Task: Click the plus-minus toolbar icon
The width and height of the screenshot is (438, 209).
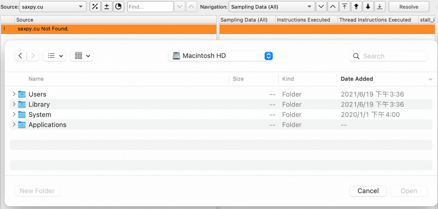Action: pyautogui.click(x=106, y=7)
